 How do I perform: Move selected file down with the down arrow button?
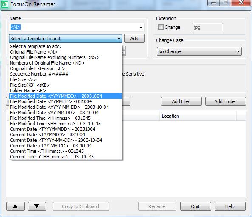pyautogui.click(x=37, y=206)
